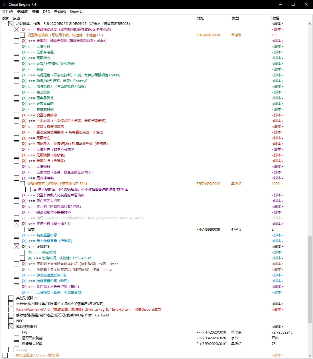Screen dimensions: 313x359
Task: Select the address 7FF7469E003B
Action: pos(208,35)
